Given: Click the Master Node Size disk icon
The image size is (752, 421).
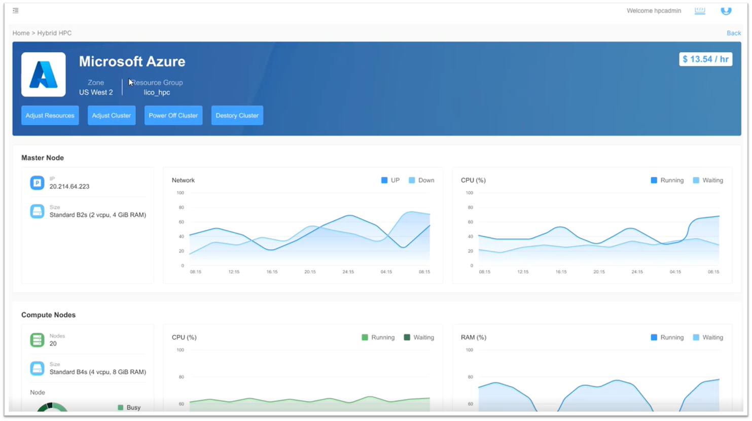Looking at the screenshot, I should 37,211.
